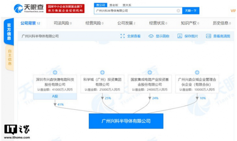Expand plus above 国家集成电路产业投资基金
The image size is (237, 141).
click(150, 73)
